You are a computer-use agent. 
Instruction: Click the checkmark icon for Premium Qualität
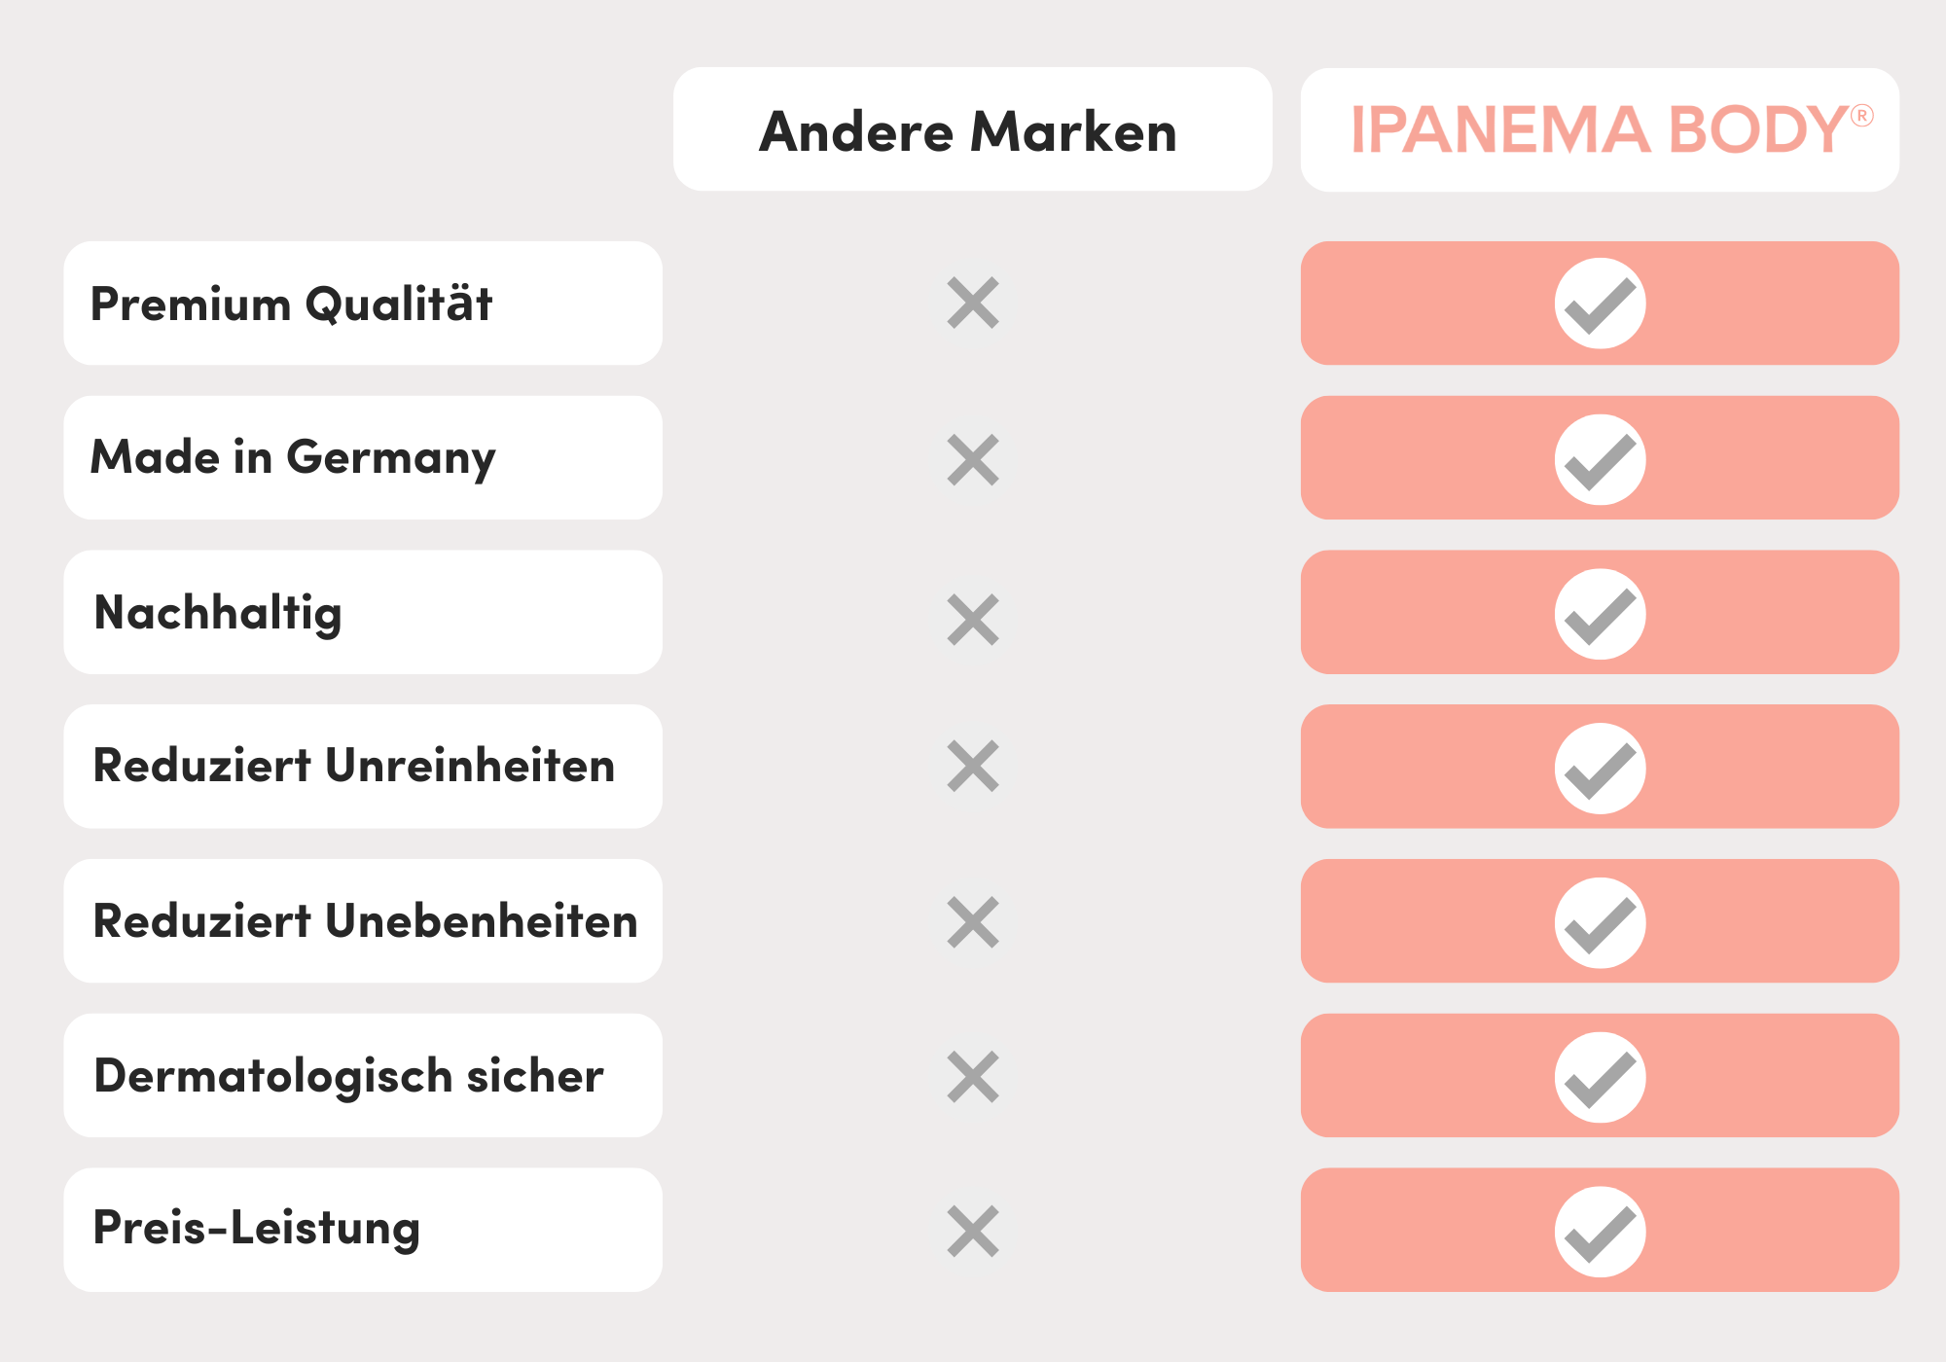click(1600, 304)
